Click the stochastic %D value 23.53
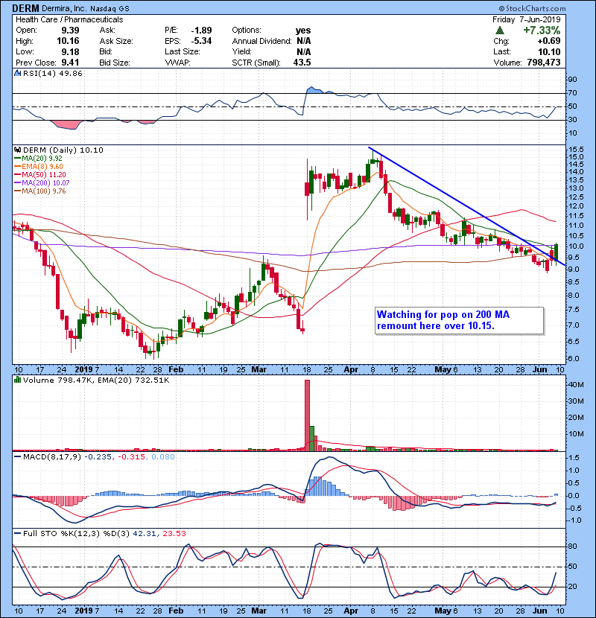Screen dimensions: 596x618 tap(174, 534)
